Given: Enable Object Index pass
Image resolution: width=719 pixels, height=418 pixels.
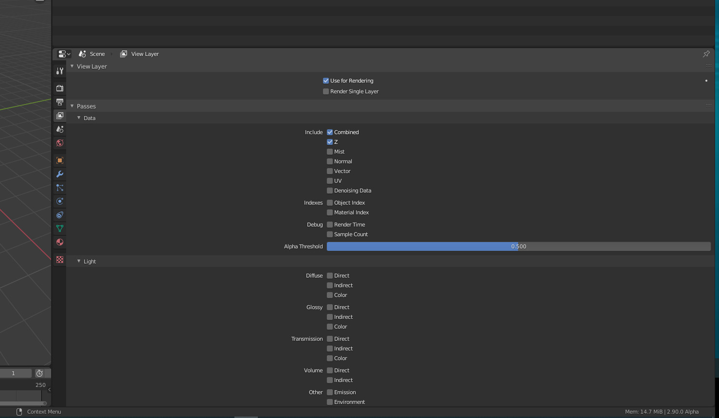Looking at the screenshot, I should [x=330, y=203].
